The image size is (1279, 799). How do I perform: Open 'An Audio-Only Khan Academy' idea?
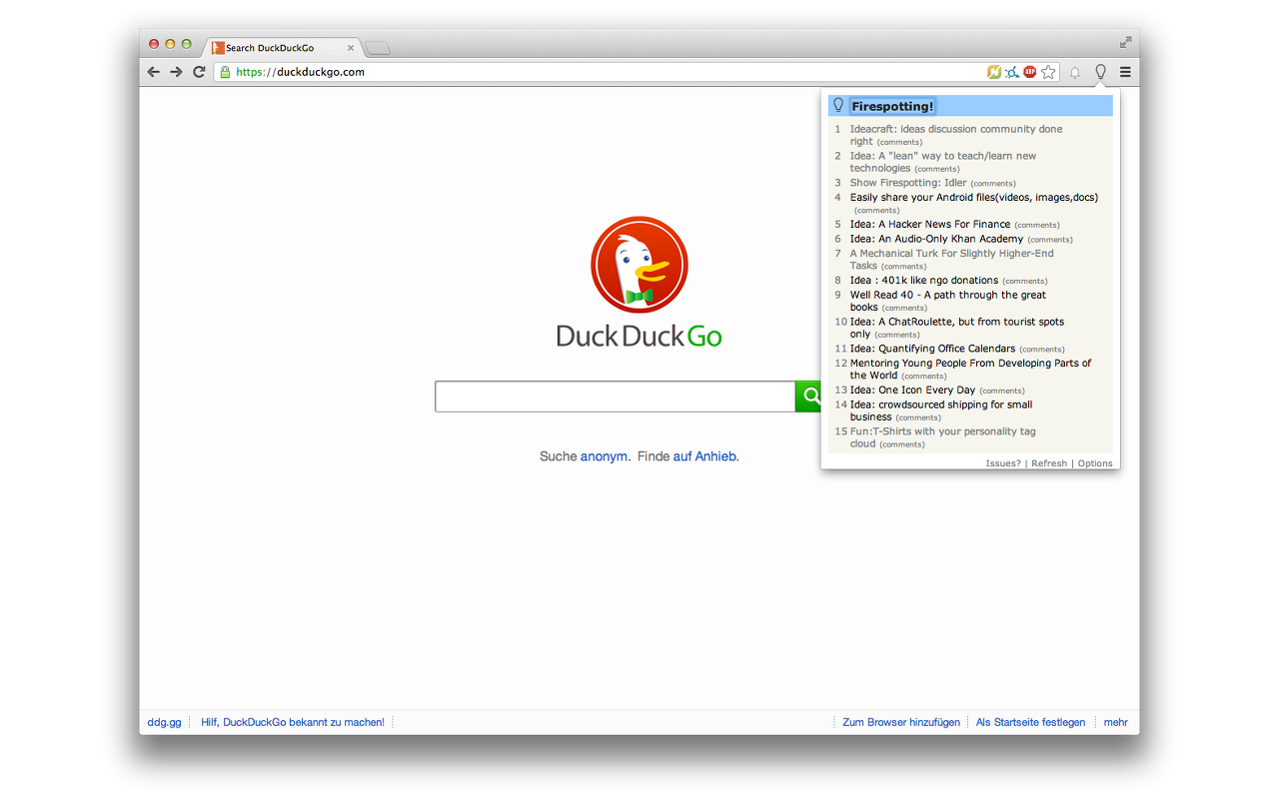coord(936,239)
